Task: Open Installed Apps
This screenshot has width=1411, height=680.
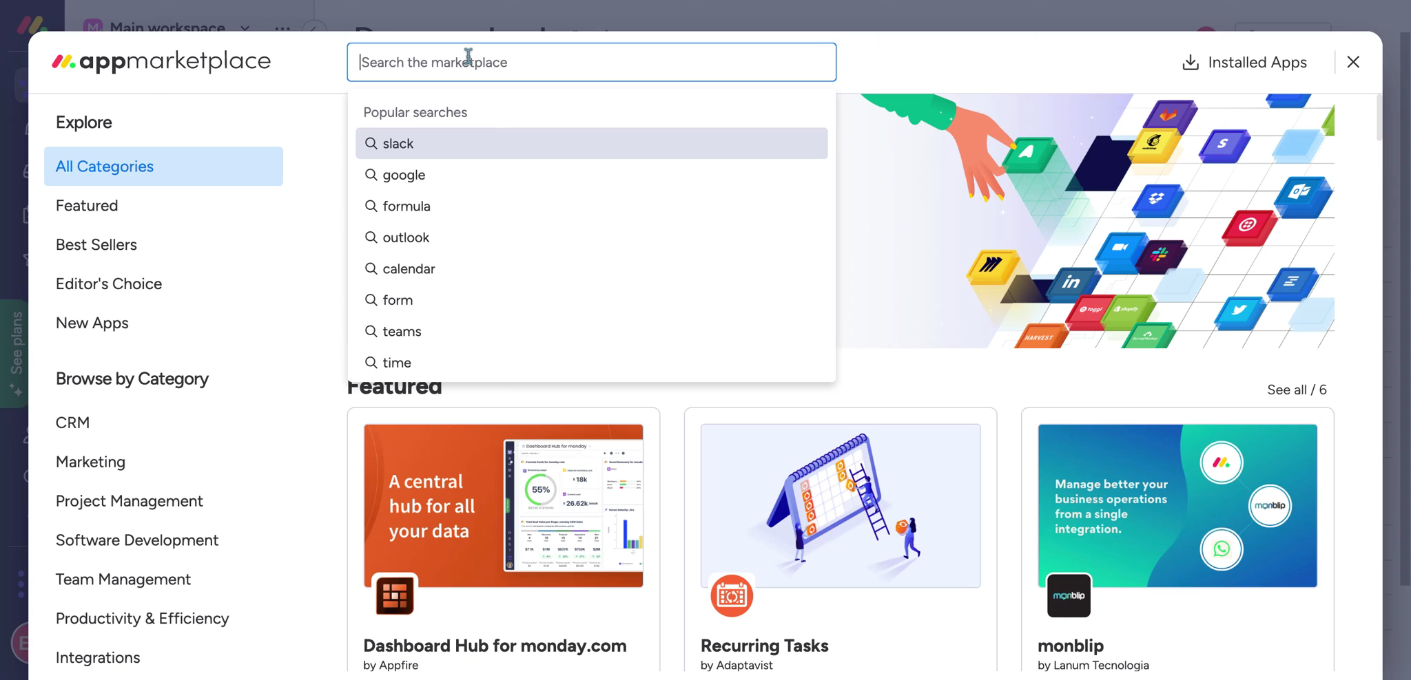Action: (x=1244, y=63)
